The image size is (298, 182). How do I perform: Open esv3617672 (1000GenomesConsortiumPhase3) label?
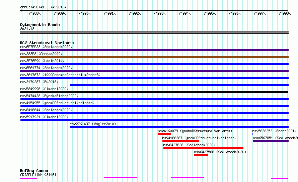point(60,75)
